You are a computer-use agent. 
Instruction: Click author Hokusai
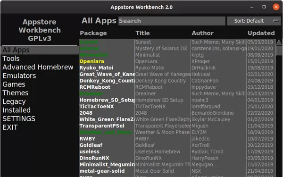pyautogui.click(x=201, y=75)
